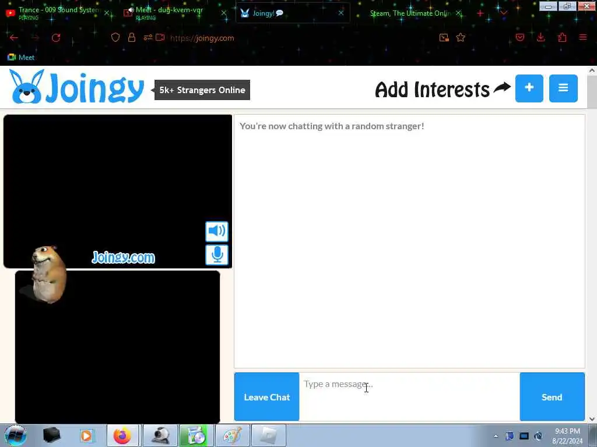The image size is (597, 447).
Task: Click the picture-in-picture icon in address bar
Action: point(444,37)
